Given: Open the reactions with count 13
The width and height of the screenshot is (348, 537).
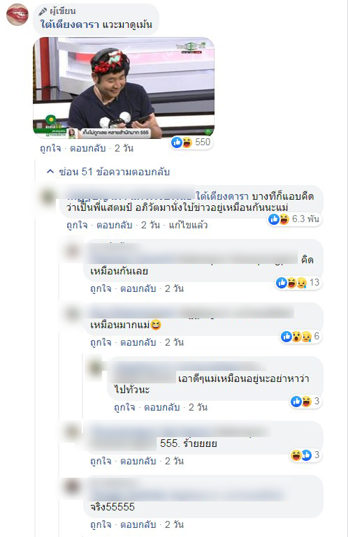Looking at the screenshot, I should 298,283.
